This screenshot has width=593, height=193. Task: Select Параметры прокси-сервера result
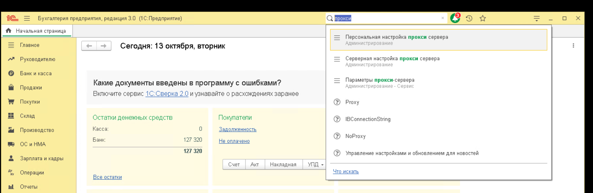point(439,83)
